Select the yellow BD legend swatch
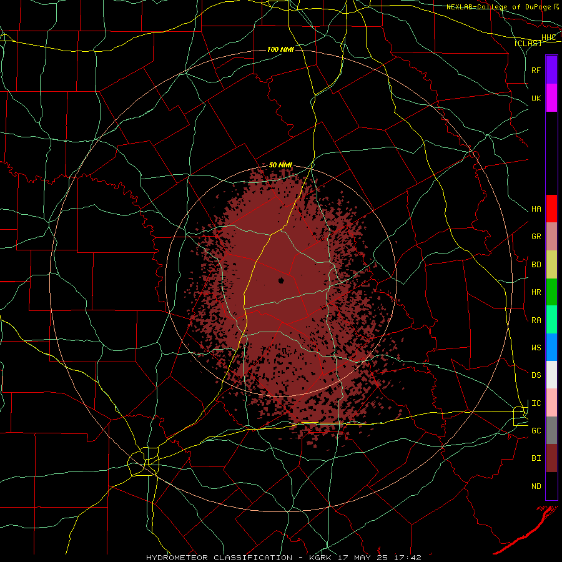The image size is (562, 562). click(551, 265)
